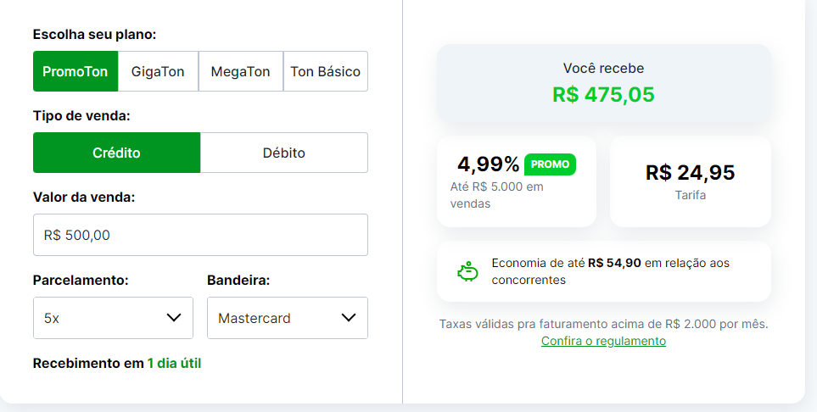Click the R$ 475,05 received amount

click(x=603, y=95)
